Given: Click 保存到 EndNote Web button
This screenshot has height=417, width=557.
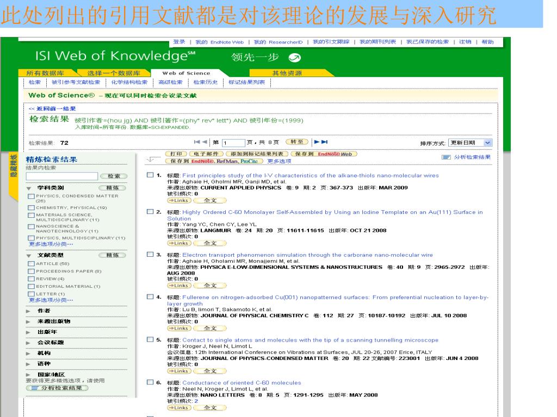Looking at the screenshot, I should [324, 154].
